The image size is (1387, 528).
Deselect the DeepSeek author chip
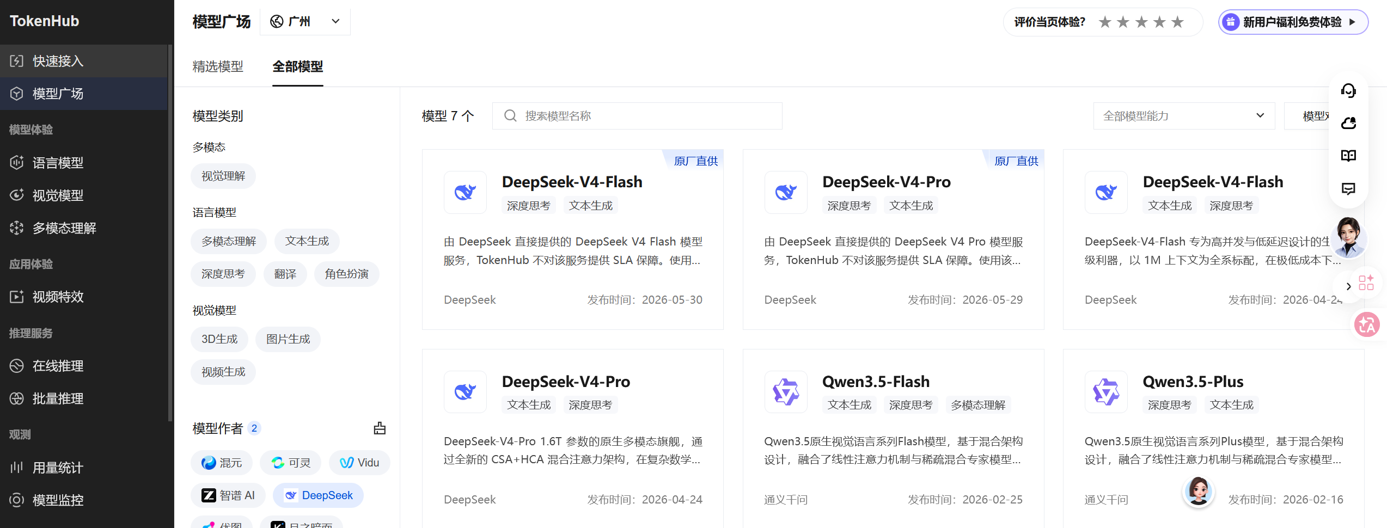pos(319,495)
